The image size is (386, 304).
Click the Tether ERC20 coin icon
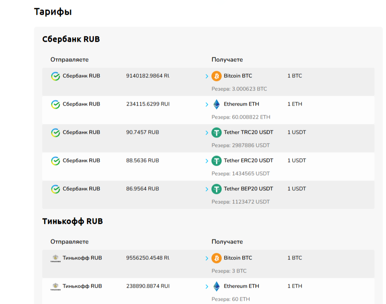(x=216, y=161)
